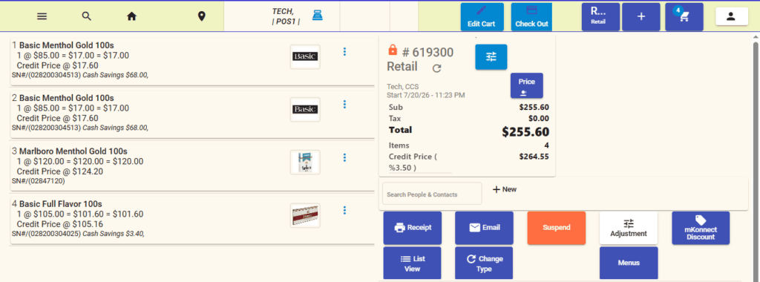Add new sale with plus button

pyautogui.click(x=641, y=17)
